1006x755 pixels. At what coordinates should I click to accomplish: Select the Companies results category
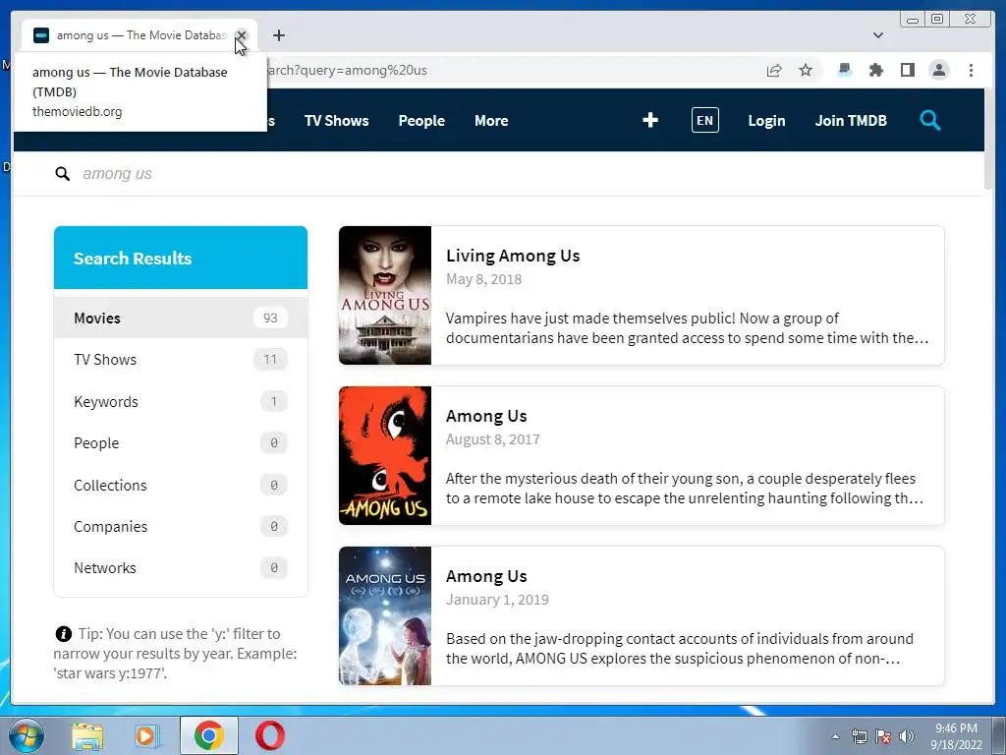(181, 527)
